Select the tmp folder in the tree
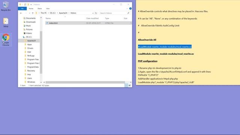240x135 pixels. coord(29,74)
